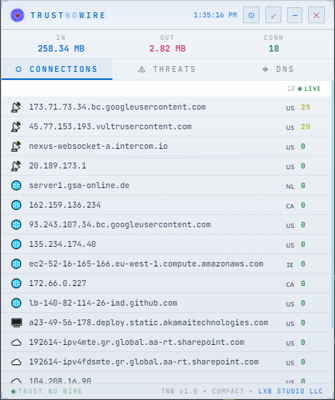Image resolution: width=335 pixels, height=400 pixels.
Task: Click the threat score 20 on vultrusercontent row
Action: click(305, 127)
